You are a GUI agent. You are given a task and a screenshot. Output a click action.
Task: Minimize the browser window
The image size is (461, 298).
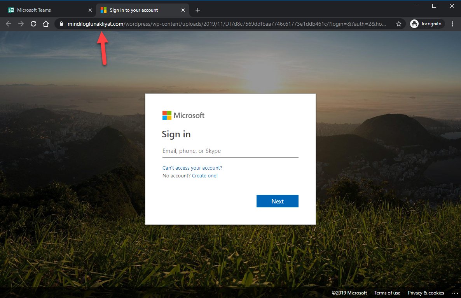point(416,6)
